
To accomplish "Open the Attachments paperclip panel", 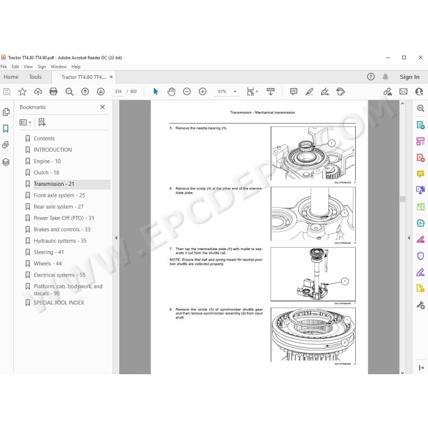I will point(6,145).
